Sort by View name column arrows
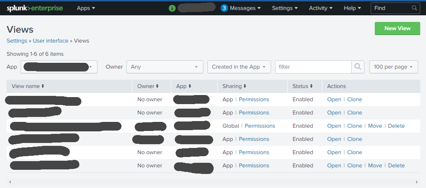 (43, 86)
